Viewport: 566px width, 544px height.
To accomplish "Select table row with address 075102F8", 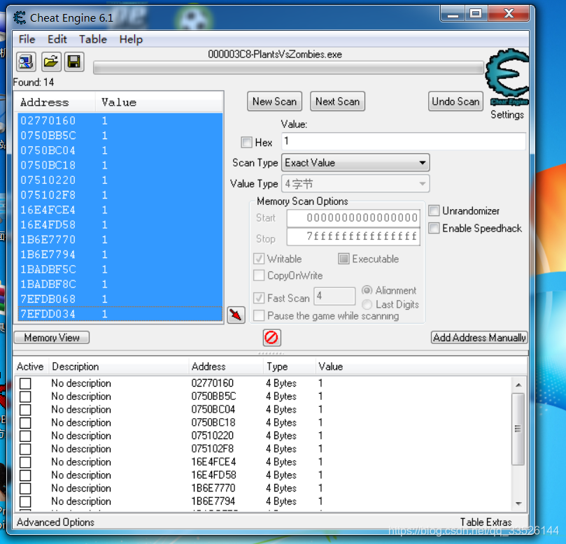I will 264,449.
